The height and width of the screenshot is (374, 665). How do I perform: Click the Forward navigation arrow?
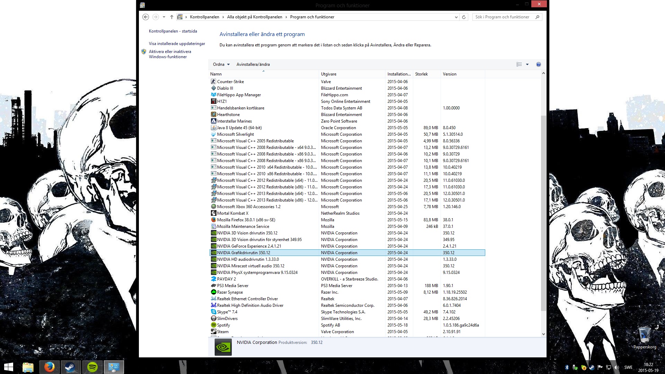point(156,17)
